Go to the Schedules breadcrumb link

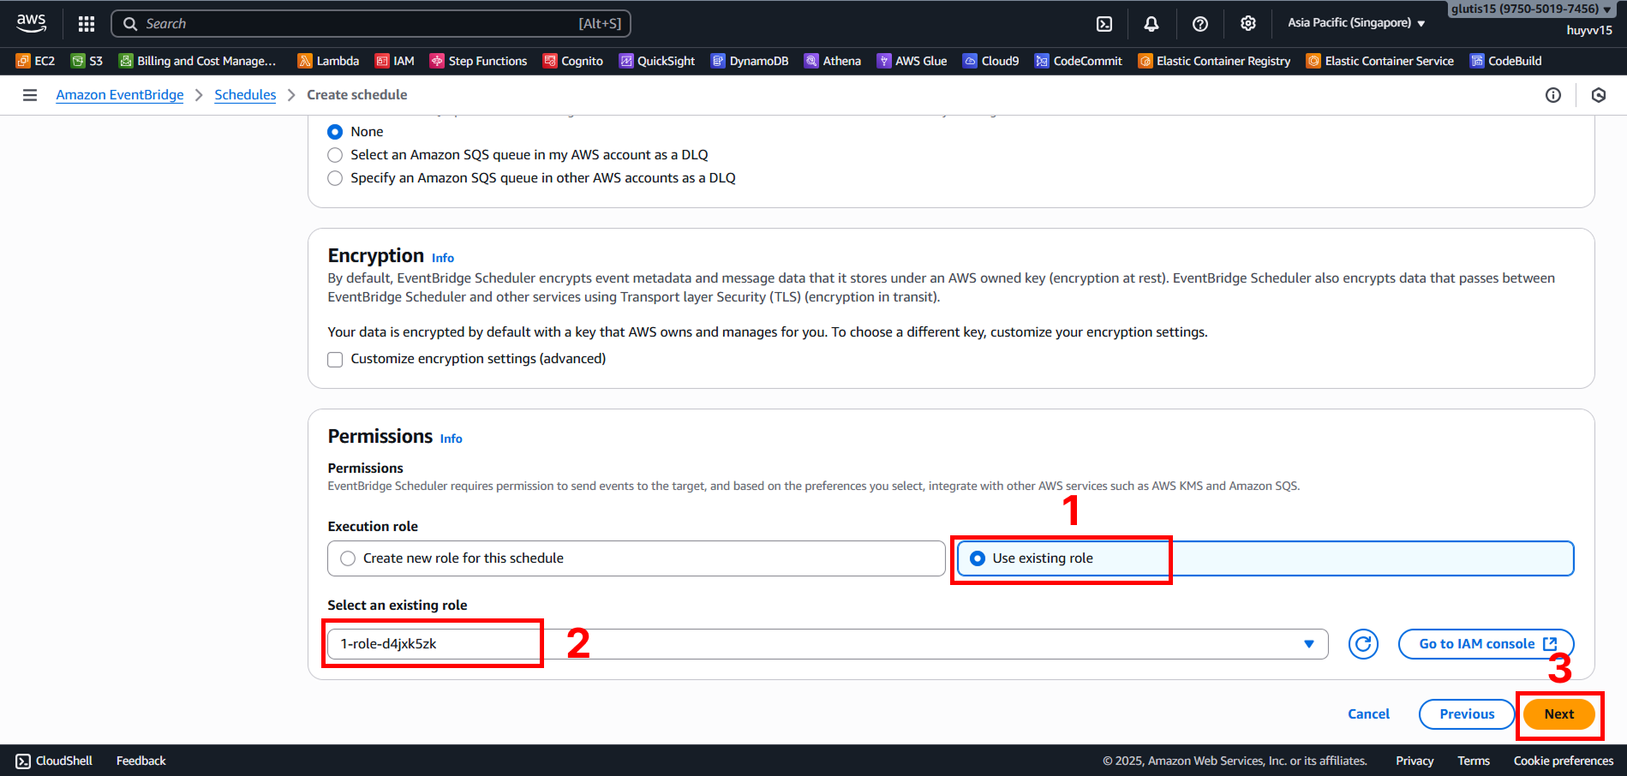click(x=245, y=95)
